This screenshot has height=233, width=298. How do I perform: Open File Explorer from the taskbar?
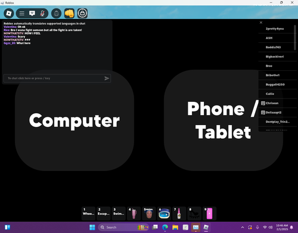175,227
